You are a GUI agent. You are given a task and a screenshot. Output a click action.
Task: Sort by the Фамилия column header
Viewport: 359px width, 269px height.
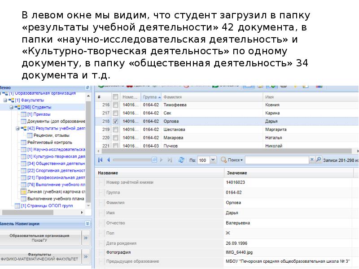point(212,97)
